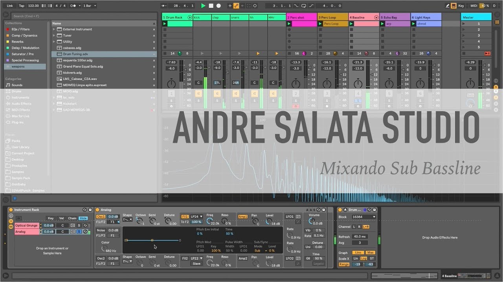Screen dimensions: 503x282
Task: Toggle the Computer MIDI Keyboard icon
Action: [x=454, y=6]
